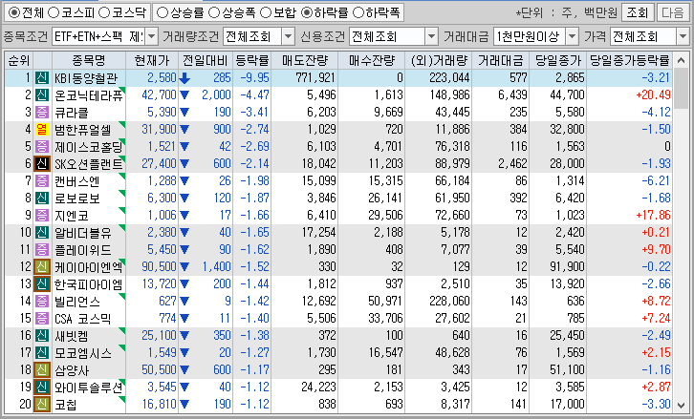Click the 신 badge icon for 온코닉테라퓨
The height and width of the screenshot is (419, 694).
(x=42, y=95)
